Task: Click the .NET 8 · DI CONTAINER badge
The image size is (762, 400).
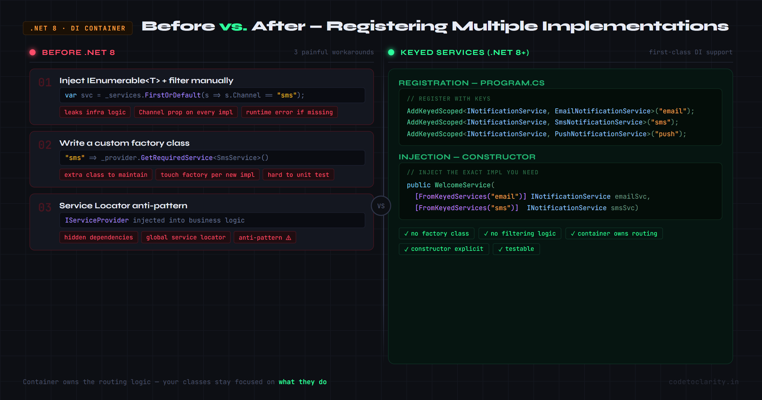Action: [77, 28]
